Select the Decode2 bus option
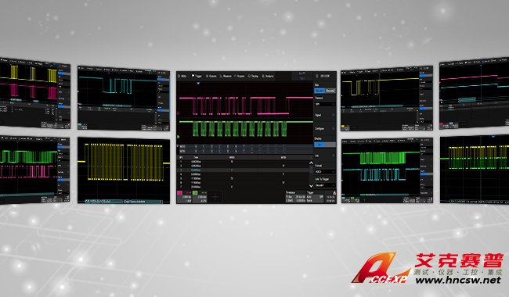 click(x=330, y=91)
